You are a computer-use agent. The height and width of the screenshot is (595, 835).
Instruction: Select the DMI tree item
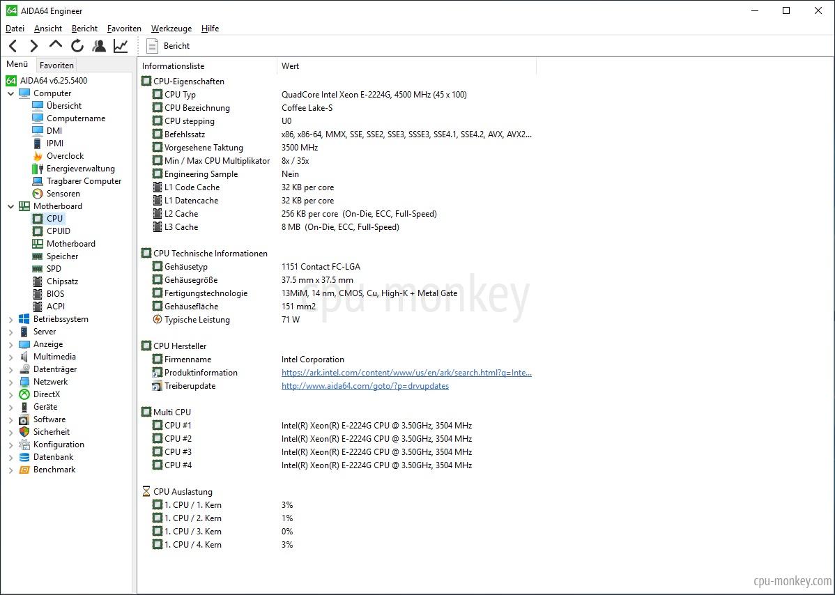click(x=54, y=130)
